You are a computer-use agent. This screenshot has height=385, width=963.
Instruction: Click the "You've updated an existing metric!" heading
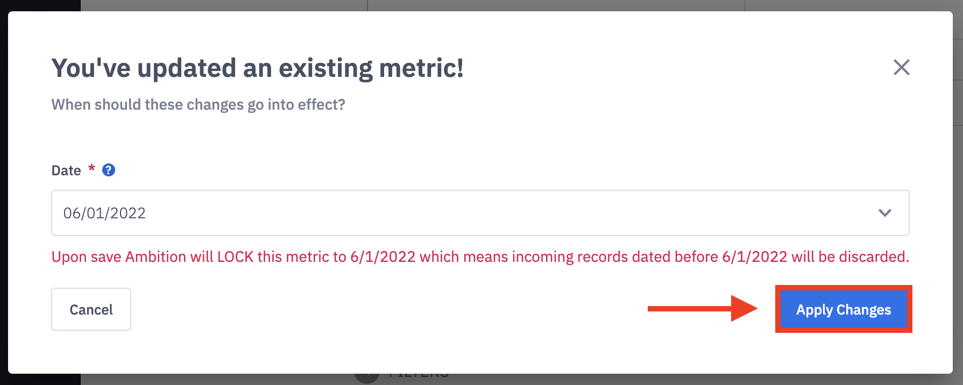tap(257, 68)
